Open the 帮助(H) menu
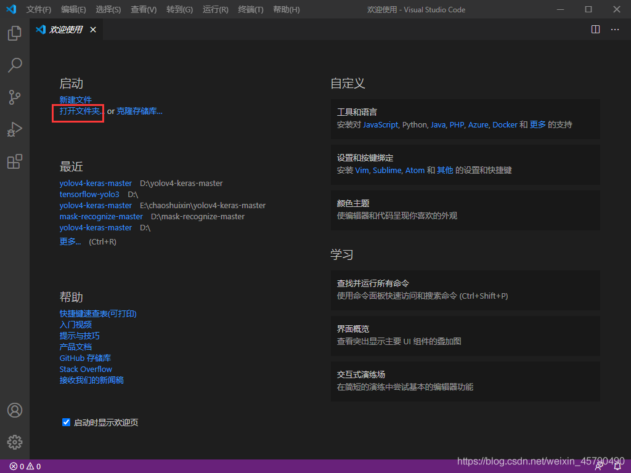This screenshot has width=631, height=473. point(287,10)
